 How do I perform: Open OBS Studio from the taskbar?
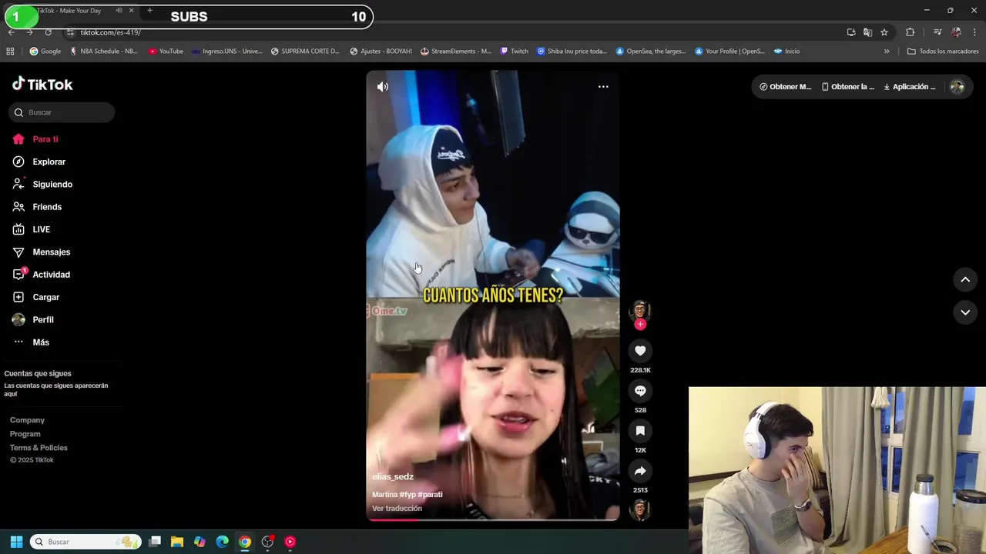point(267,542)
